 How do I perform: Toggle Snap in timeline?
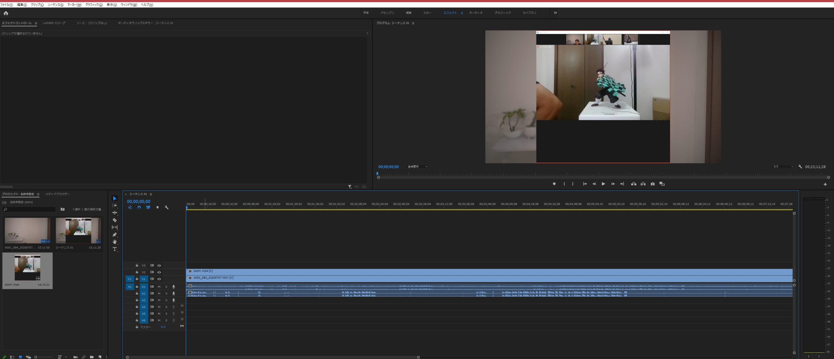click(x=139, y=207)
